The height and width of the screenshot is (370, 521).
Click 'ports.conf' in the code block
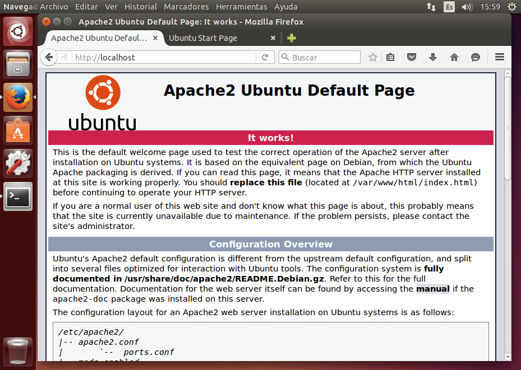[149, 352]
